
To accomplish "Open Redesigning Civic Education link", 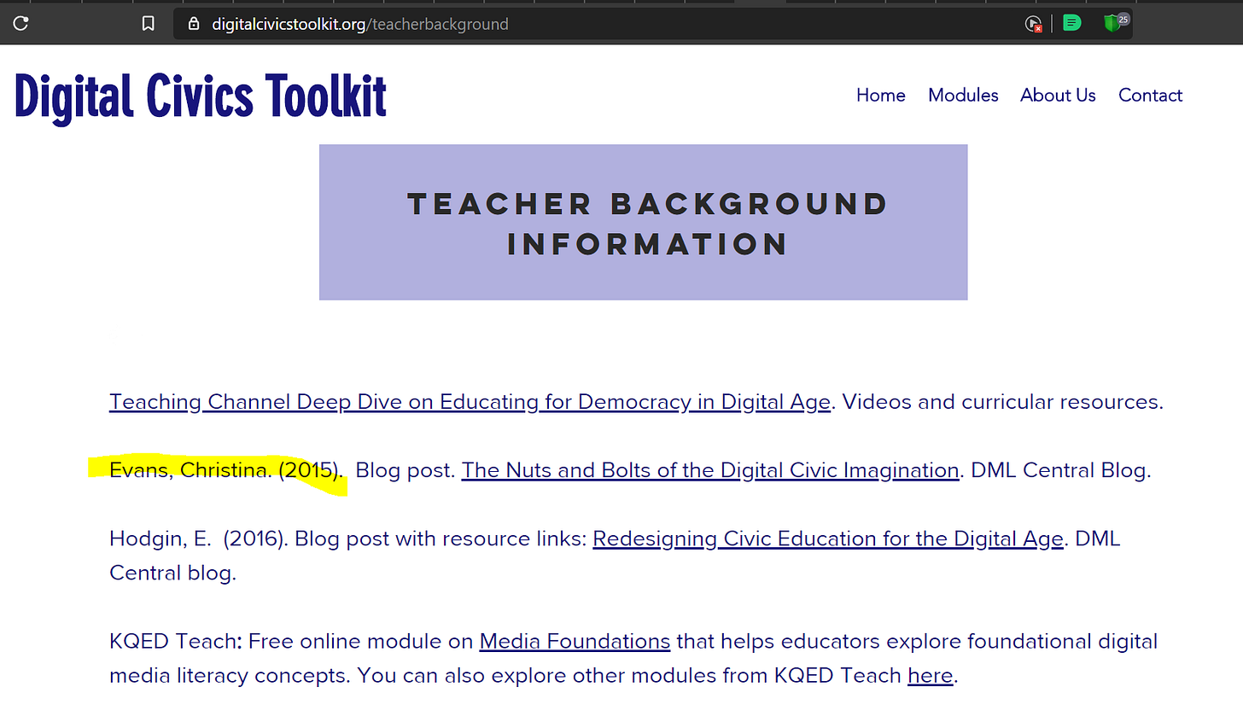I will point(828,539).
